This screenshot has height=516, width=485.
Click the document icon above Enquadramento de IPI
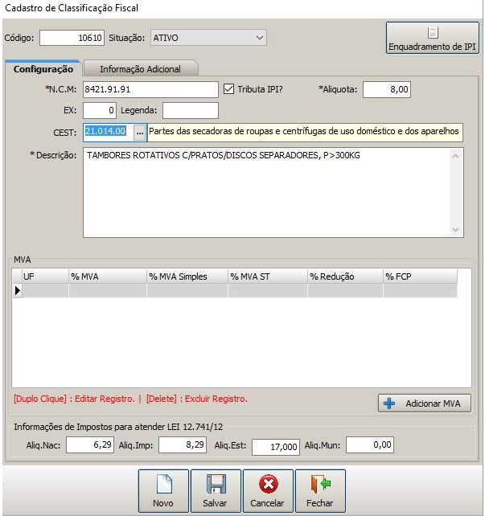(x=433, y=33)
